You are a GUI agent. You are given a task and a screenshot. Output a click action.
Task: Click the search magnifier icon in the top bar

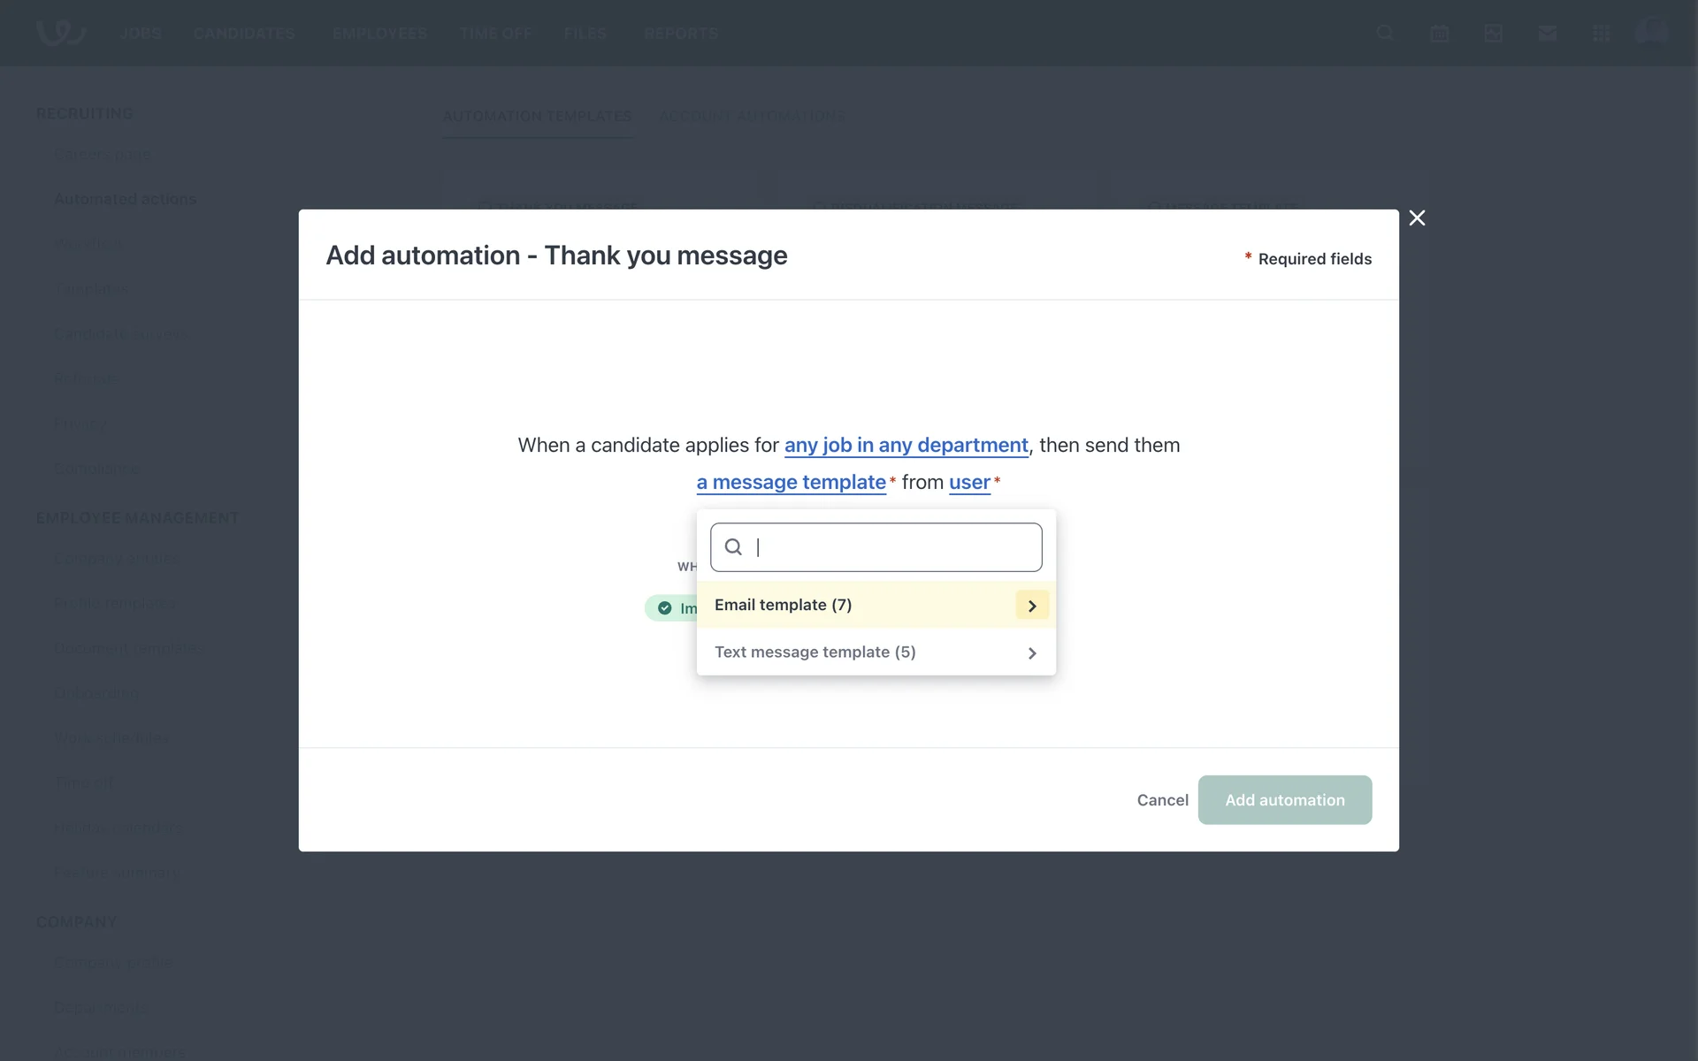[x=1385, y=33]
